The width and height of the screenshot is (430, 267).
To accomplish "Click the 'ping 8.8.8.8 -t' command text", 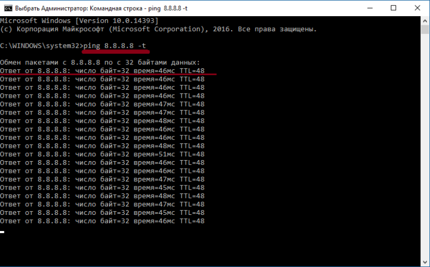I will [114, 46].
